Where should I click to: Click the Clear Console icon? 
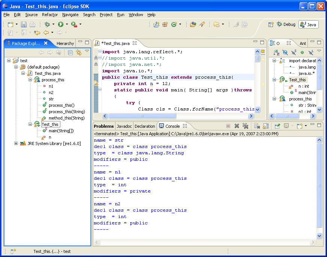[x=256, y=126]
